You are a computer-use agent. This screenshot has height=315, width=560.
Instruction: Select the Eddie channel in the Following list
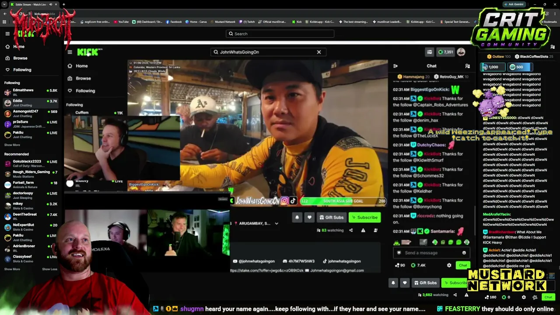31,103
